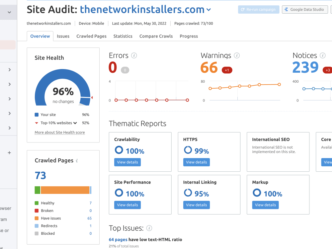Click the Warnings +1 change badge
Image resolution: width=332 pixels, height=249 pixels.
pos(227,70)
